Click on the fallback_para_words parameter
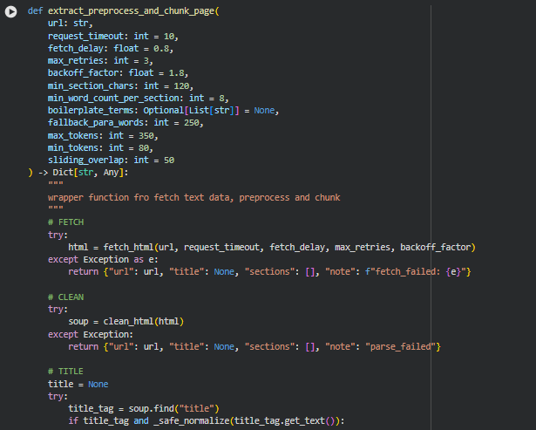The width and height of the screenshot is (536, 430). (106, 123)
